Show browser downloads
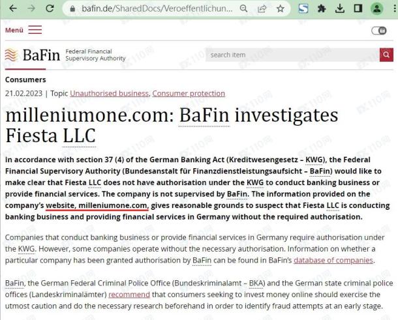 pyautogui.click(x=340, y=9)
